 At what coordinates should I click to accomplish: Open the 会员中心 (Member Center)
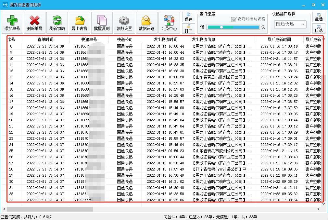click(x=169, y=22)
